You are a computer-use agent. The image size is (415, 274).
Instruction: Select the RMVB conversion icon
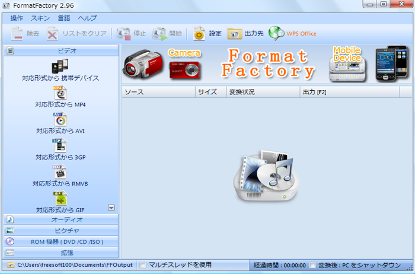pos(59,172)
